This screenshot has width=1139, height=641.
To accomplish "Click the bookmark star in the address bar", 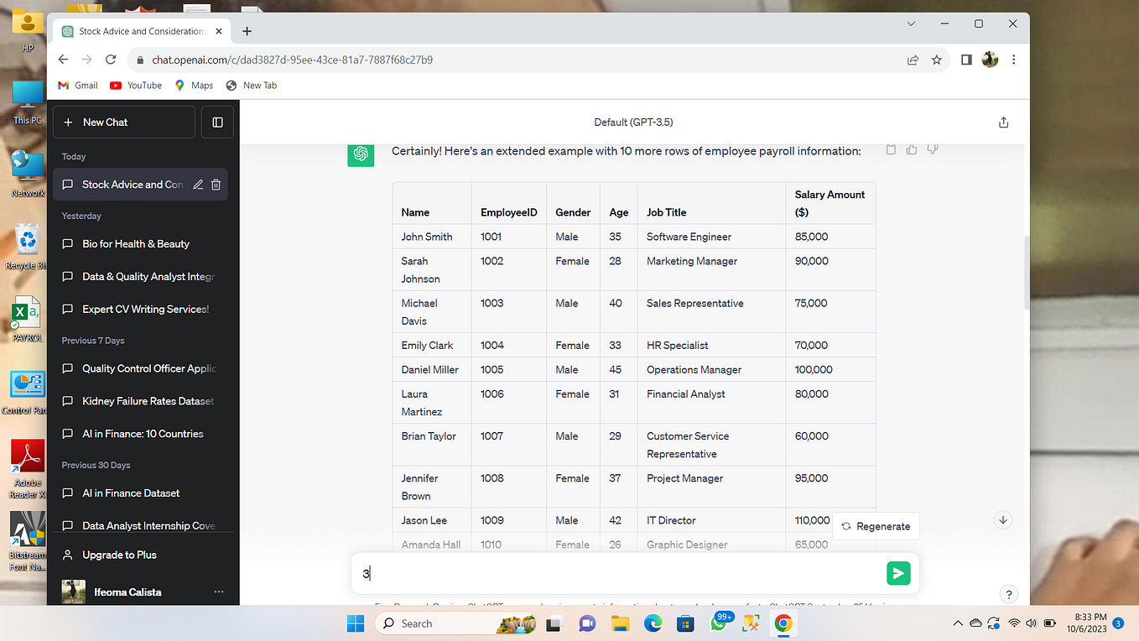I will pyautogui.click(x=937, y=60).
